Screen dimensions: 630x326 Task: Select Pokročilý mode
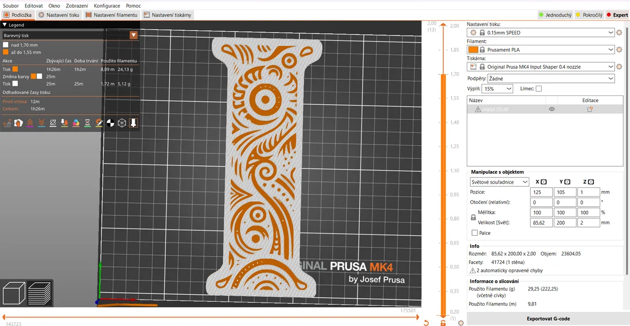(x=589, y=15)
